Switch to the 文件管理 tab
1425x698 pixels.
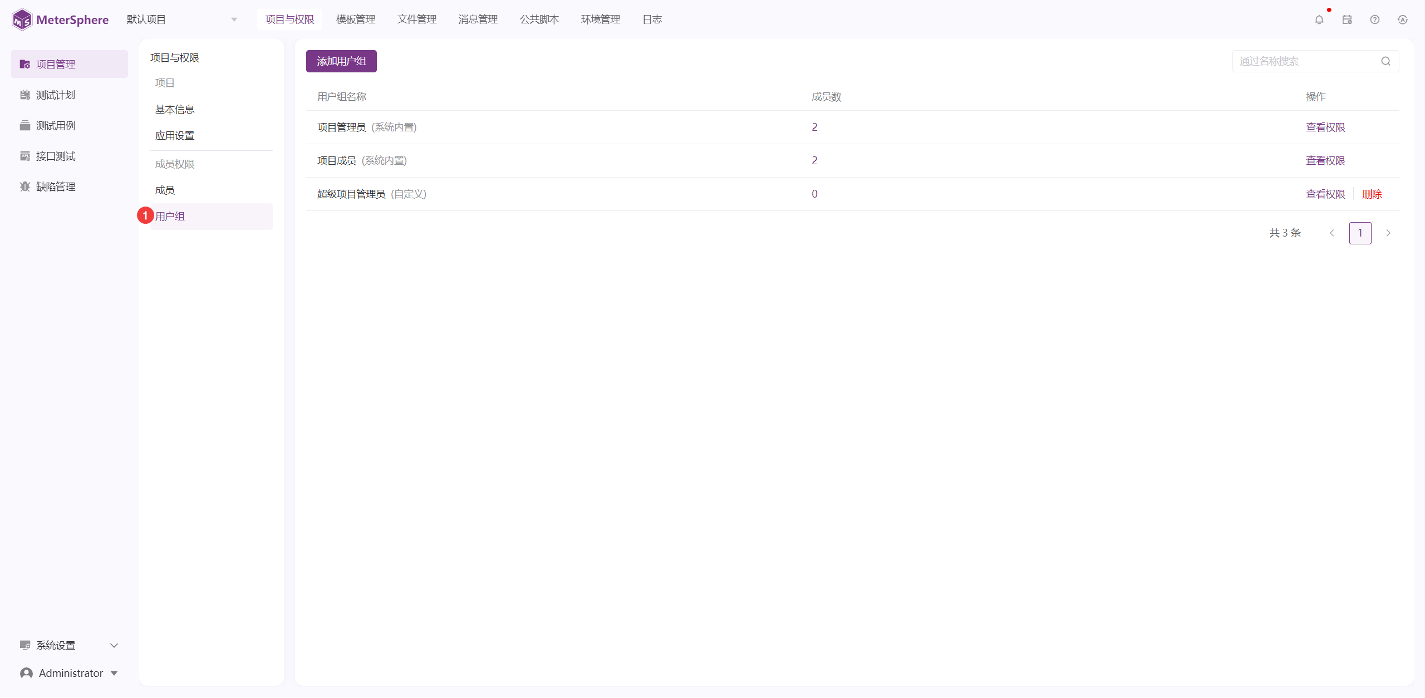(x=417, y=19)
